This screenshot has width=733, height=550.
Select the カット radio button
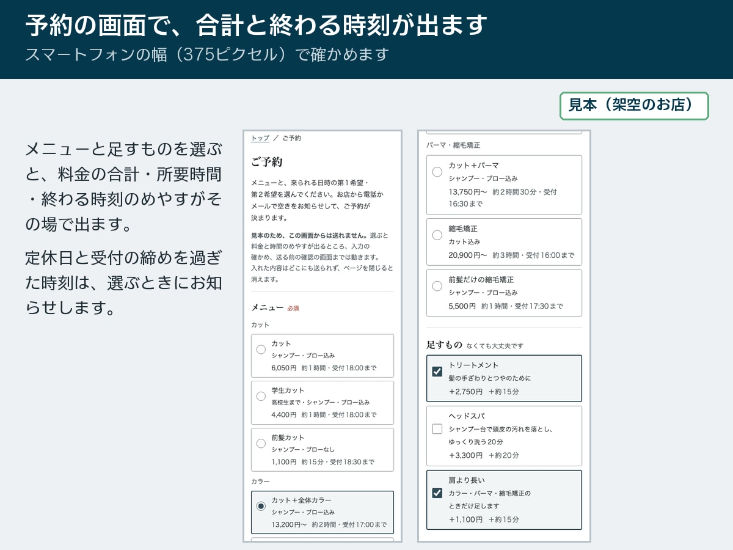pos(261,350)
